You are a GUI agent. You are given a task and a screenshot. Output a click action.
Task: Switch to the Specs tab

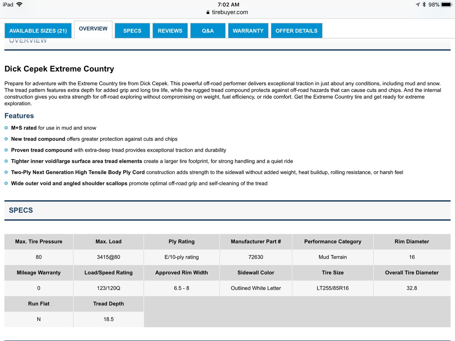pos(132,31)
